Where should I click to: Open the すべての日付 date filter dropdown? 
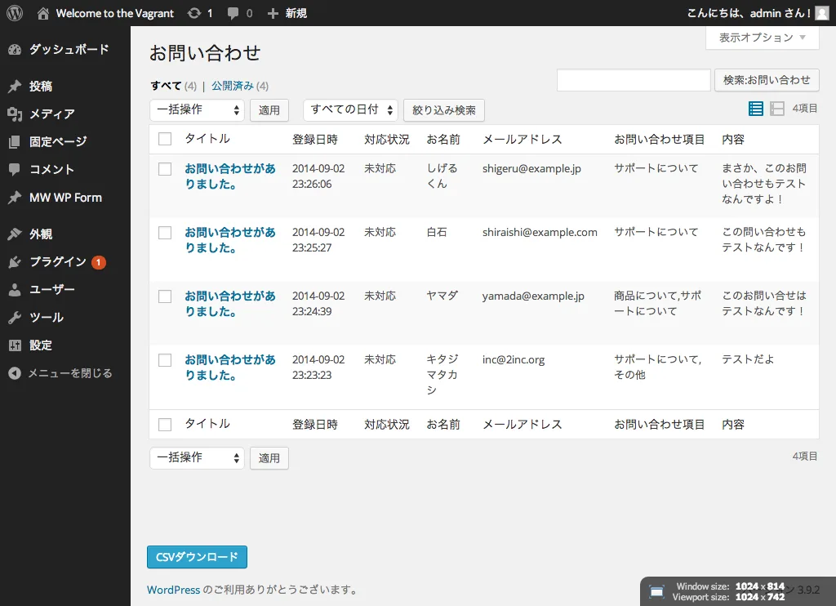[x=350, y=110]
